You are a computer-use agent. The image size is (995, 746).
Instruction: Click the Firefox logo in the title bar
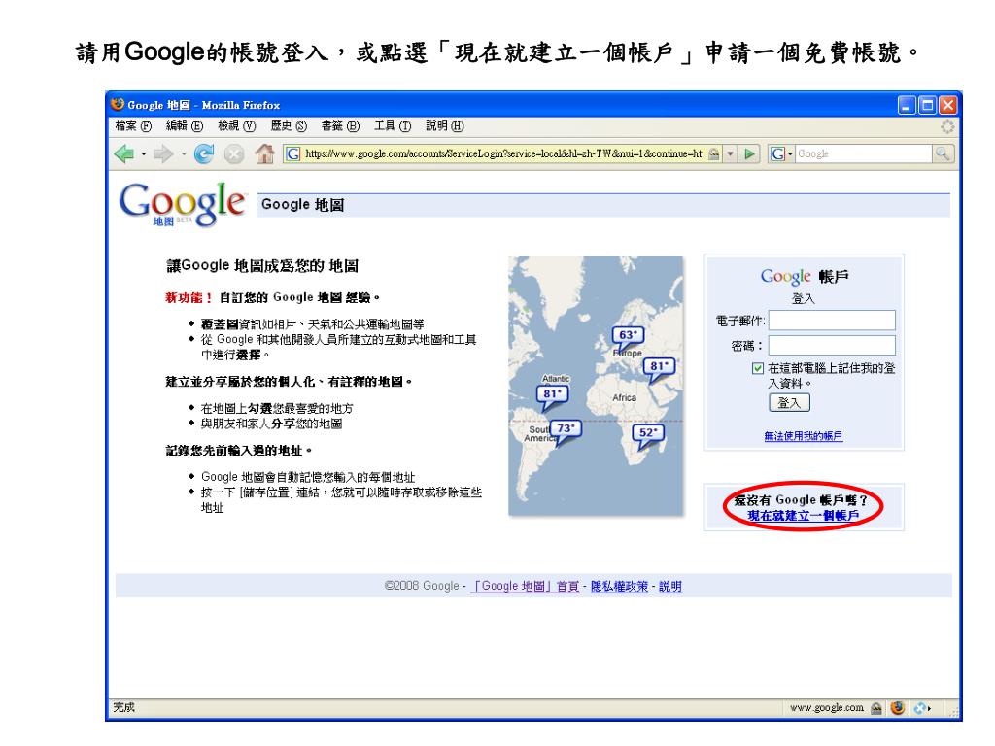pos(118,104)
